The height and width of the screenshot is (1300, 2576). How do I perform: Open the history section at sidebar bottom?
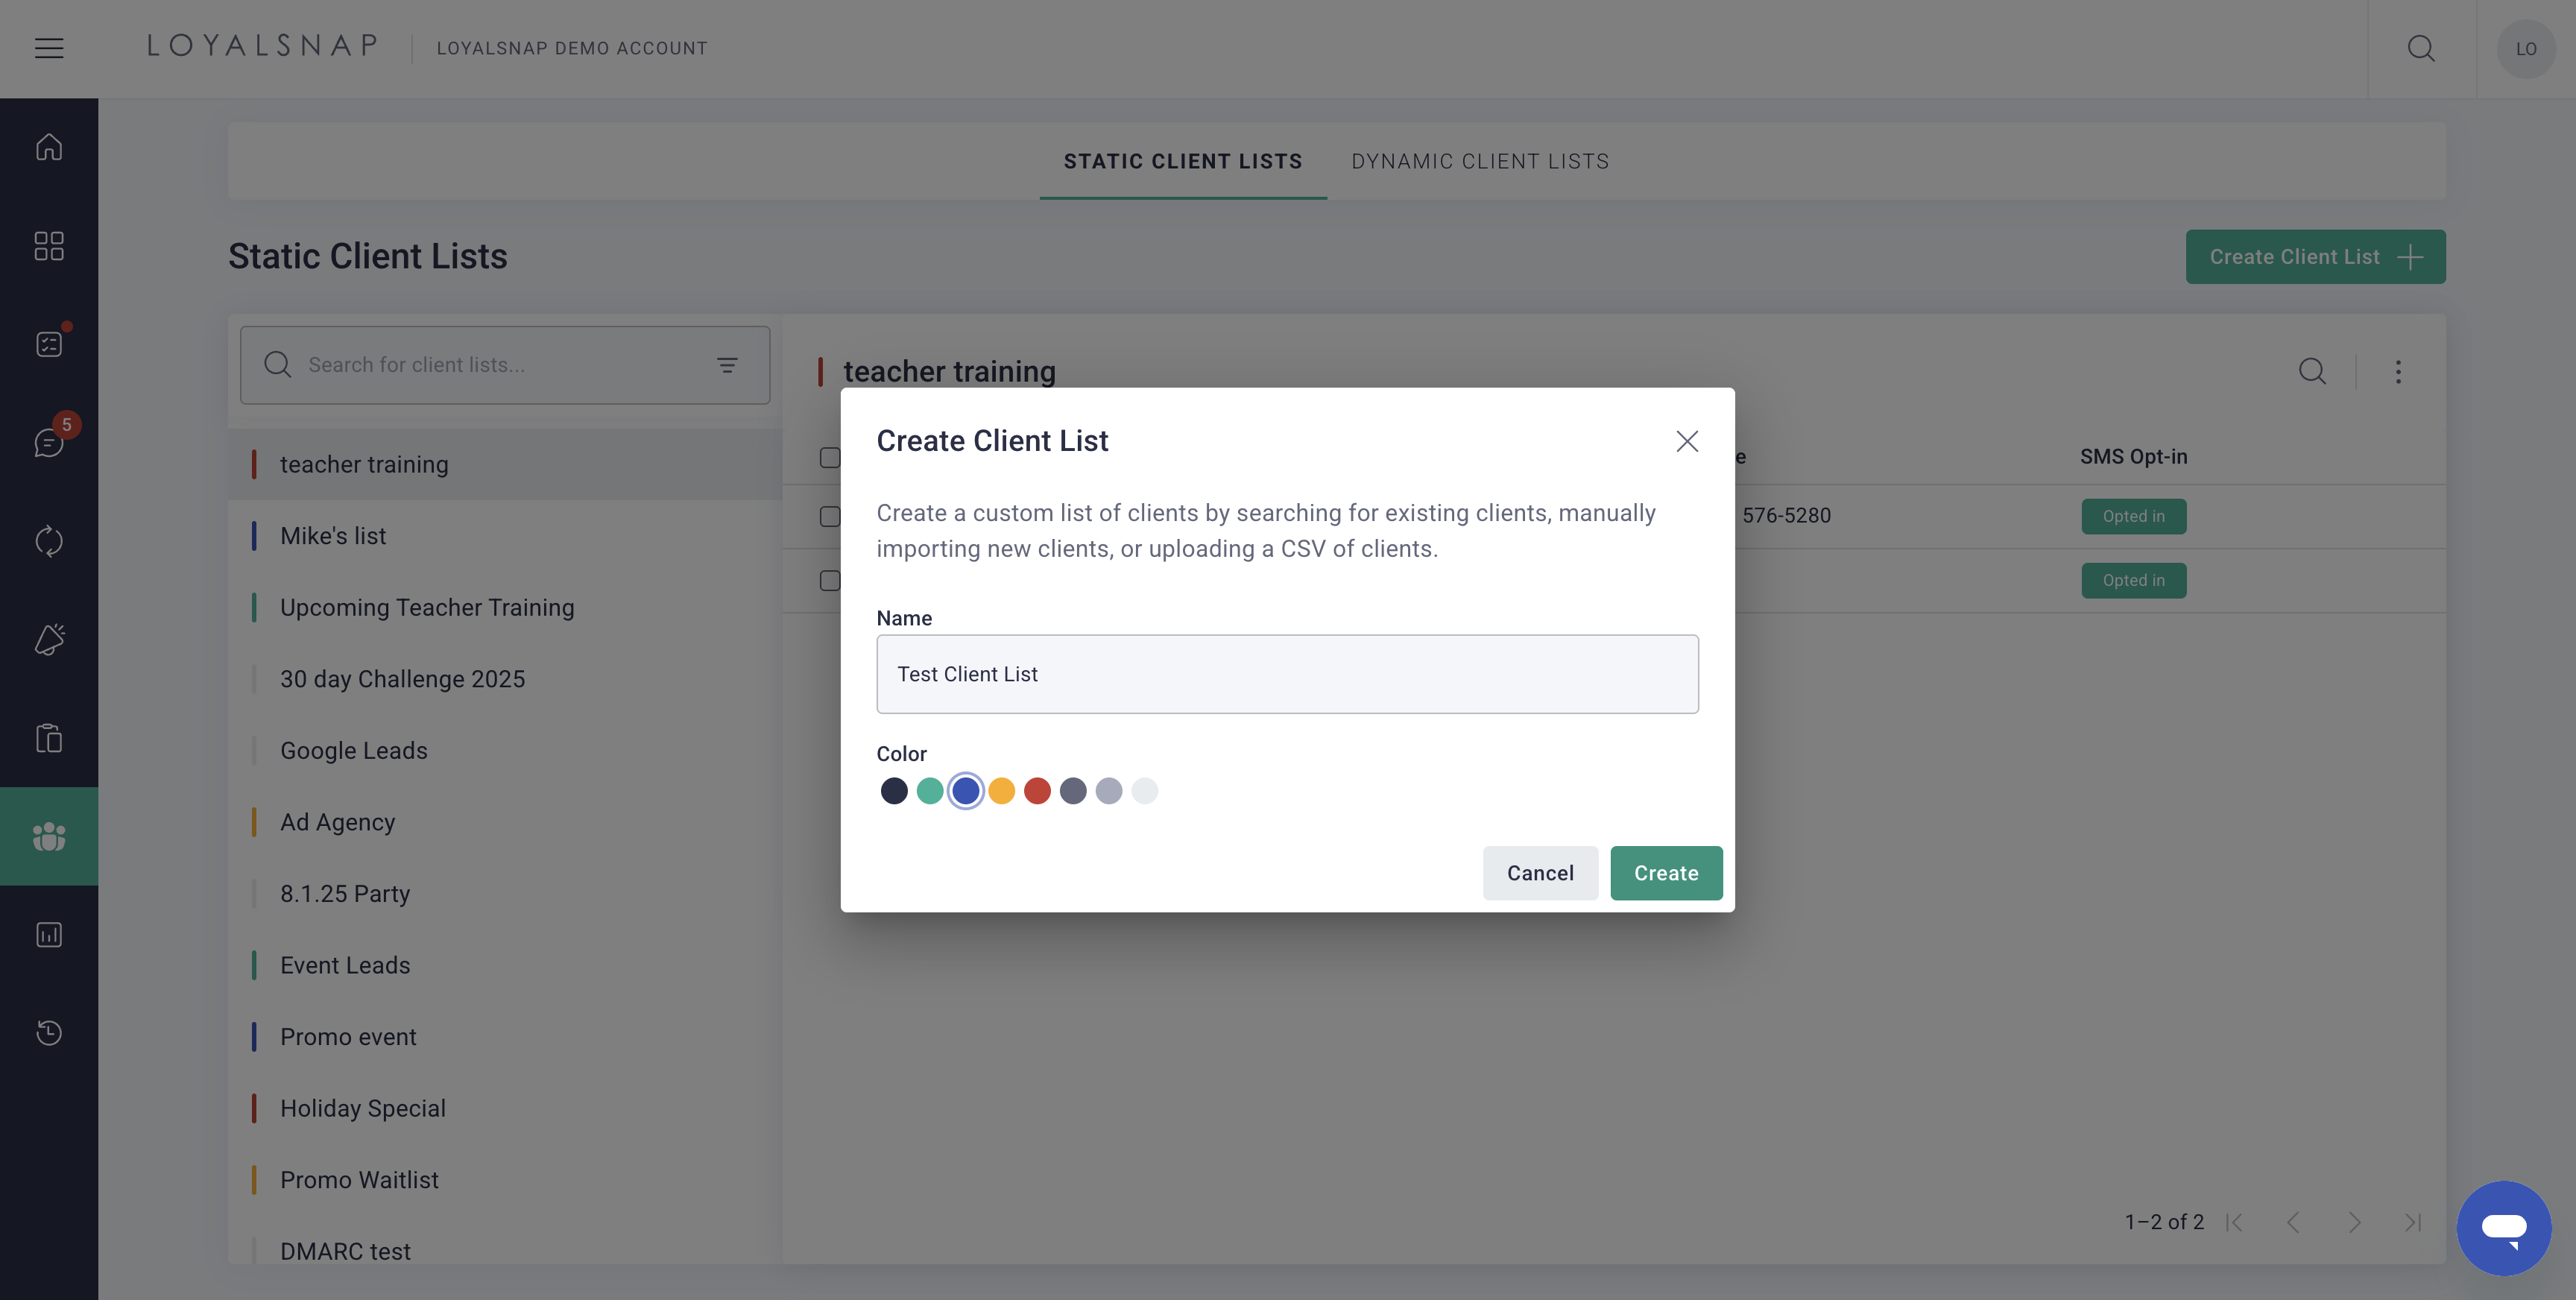pyautogui.click(x=48, y=1032)
